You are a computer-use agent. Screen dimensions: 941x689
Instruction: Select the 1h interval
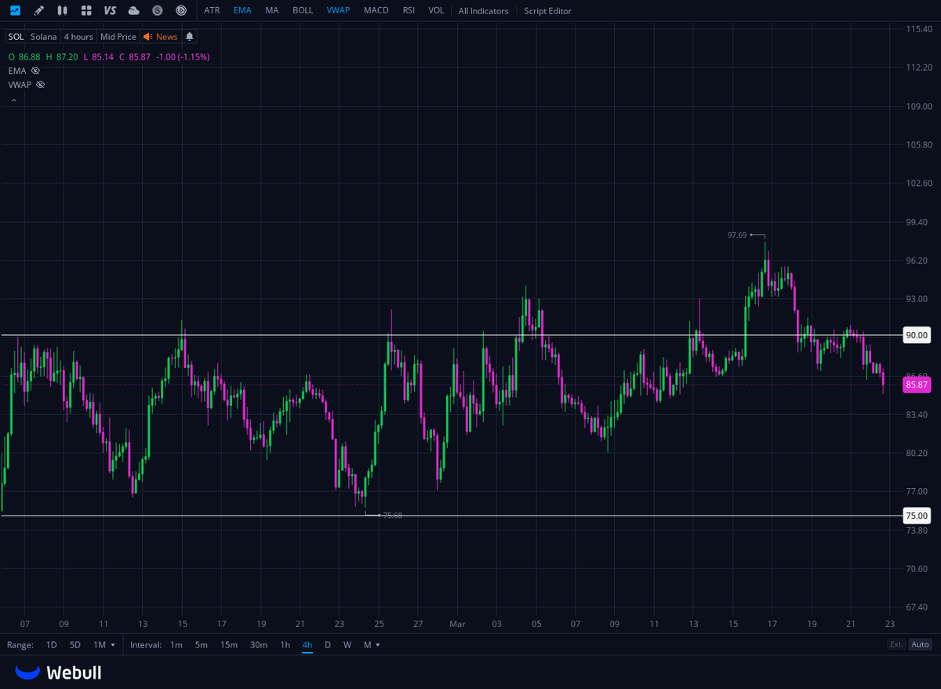285,644
